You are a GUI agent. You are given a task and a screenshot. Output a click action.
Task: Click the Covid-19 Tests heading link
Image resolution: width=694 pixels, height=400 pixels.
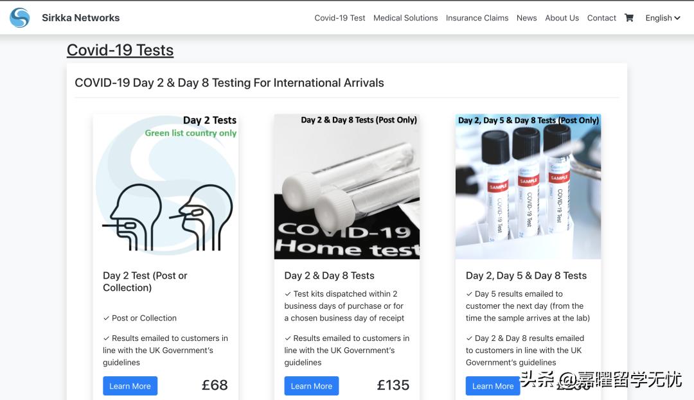click(x=120, y=50)
